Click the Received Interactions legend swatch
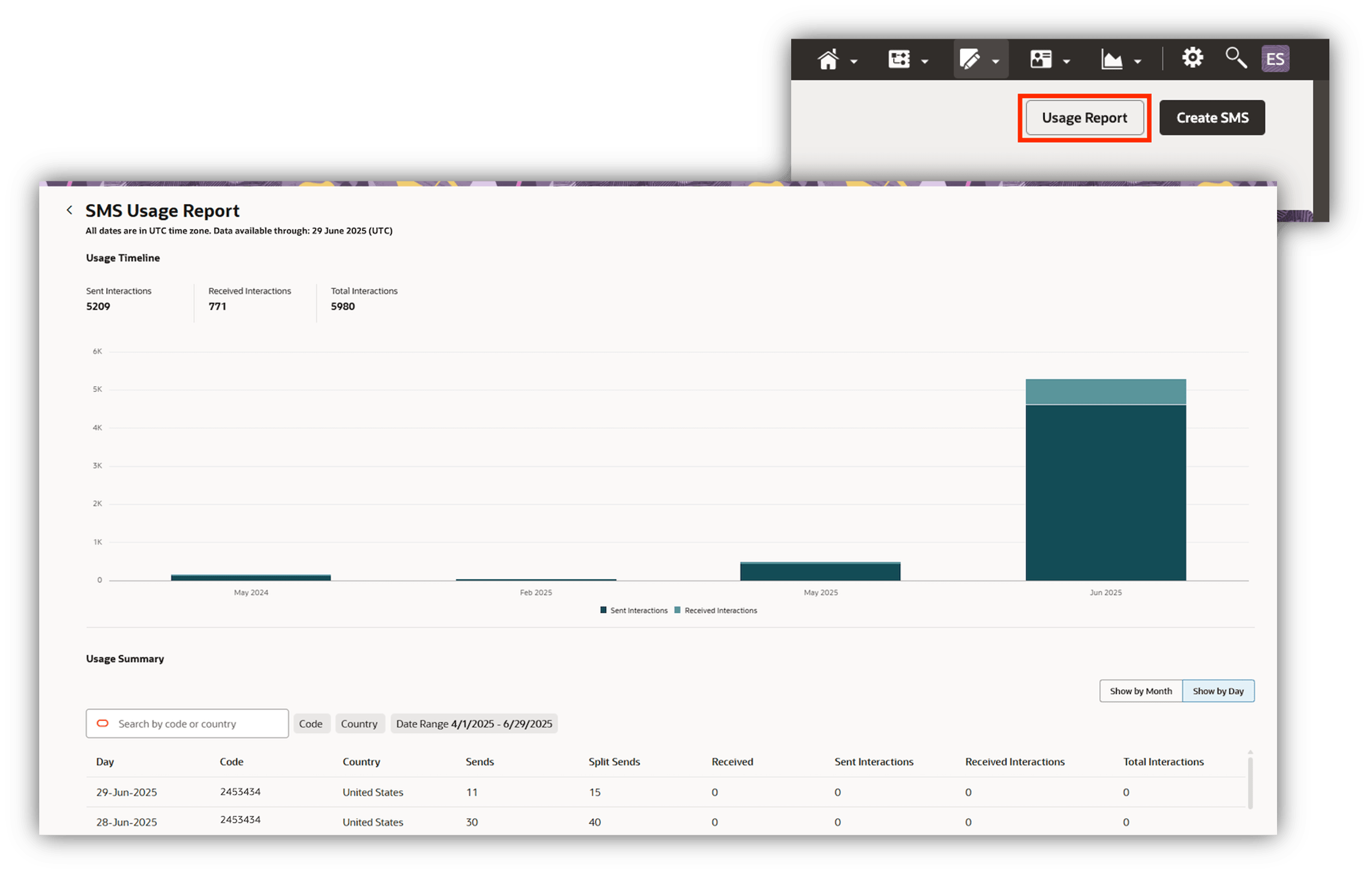This screenshot has width=1367, height=874. (x=677, y=610)
